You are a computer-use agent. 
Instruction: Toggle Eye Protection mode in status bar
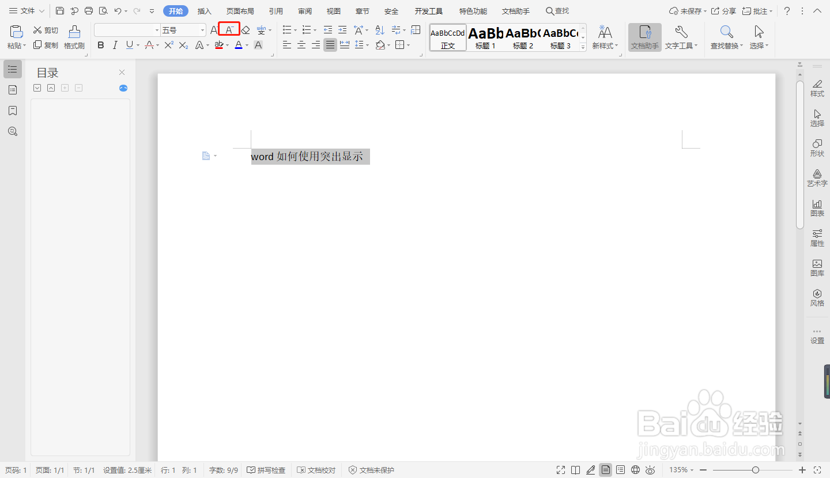click(x=650, y=470)
